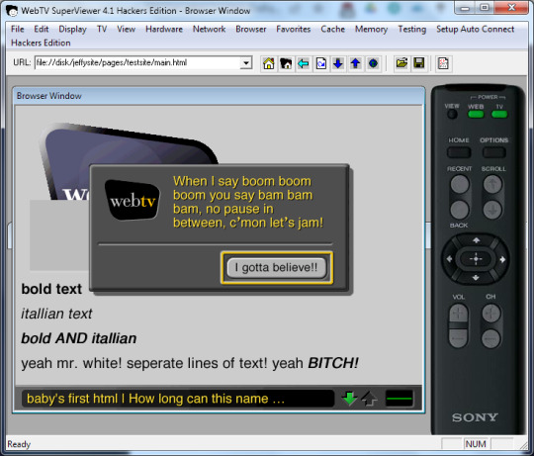Click into the URL address field

(137, 63)
